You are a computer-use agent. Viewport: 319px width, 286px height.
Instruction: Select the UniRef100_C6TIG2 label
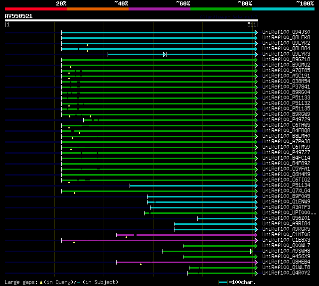[286, 180]
